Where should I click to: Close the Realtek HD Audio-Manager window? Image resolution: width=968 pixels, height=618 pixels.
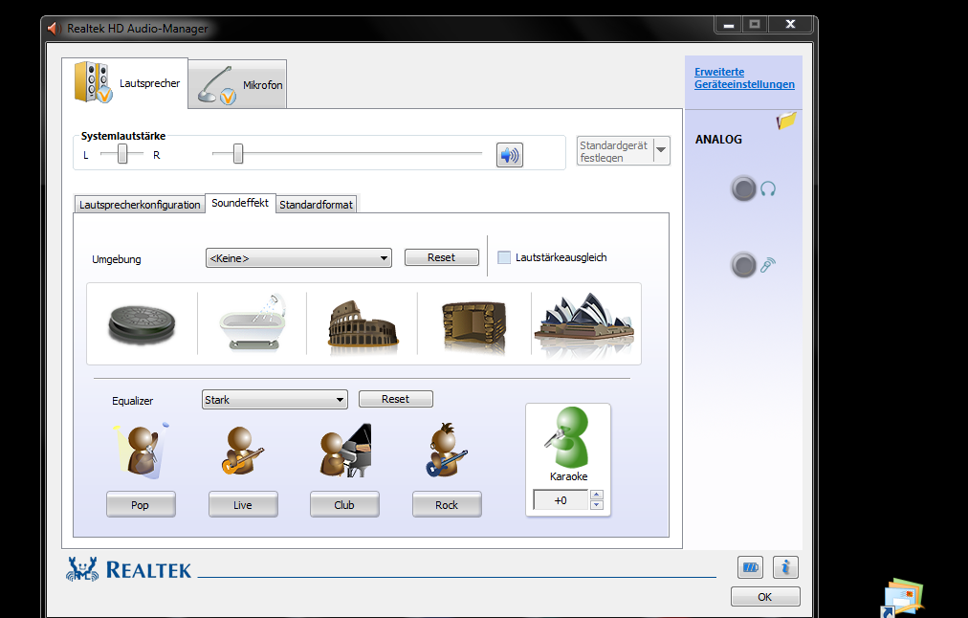tap(790, 24)
